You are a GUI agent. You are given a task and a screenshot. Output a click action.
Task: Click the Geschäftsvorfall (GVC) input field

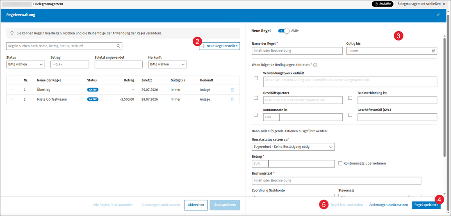coord(397,117)
